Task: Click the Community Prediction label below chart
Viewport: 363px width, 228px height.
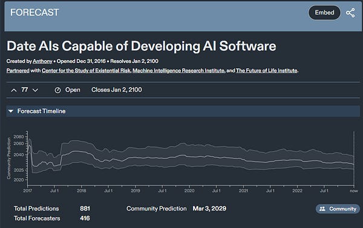Action: pos(157,209)
